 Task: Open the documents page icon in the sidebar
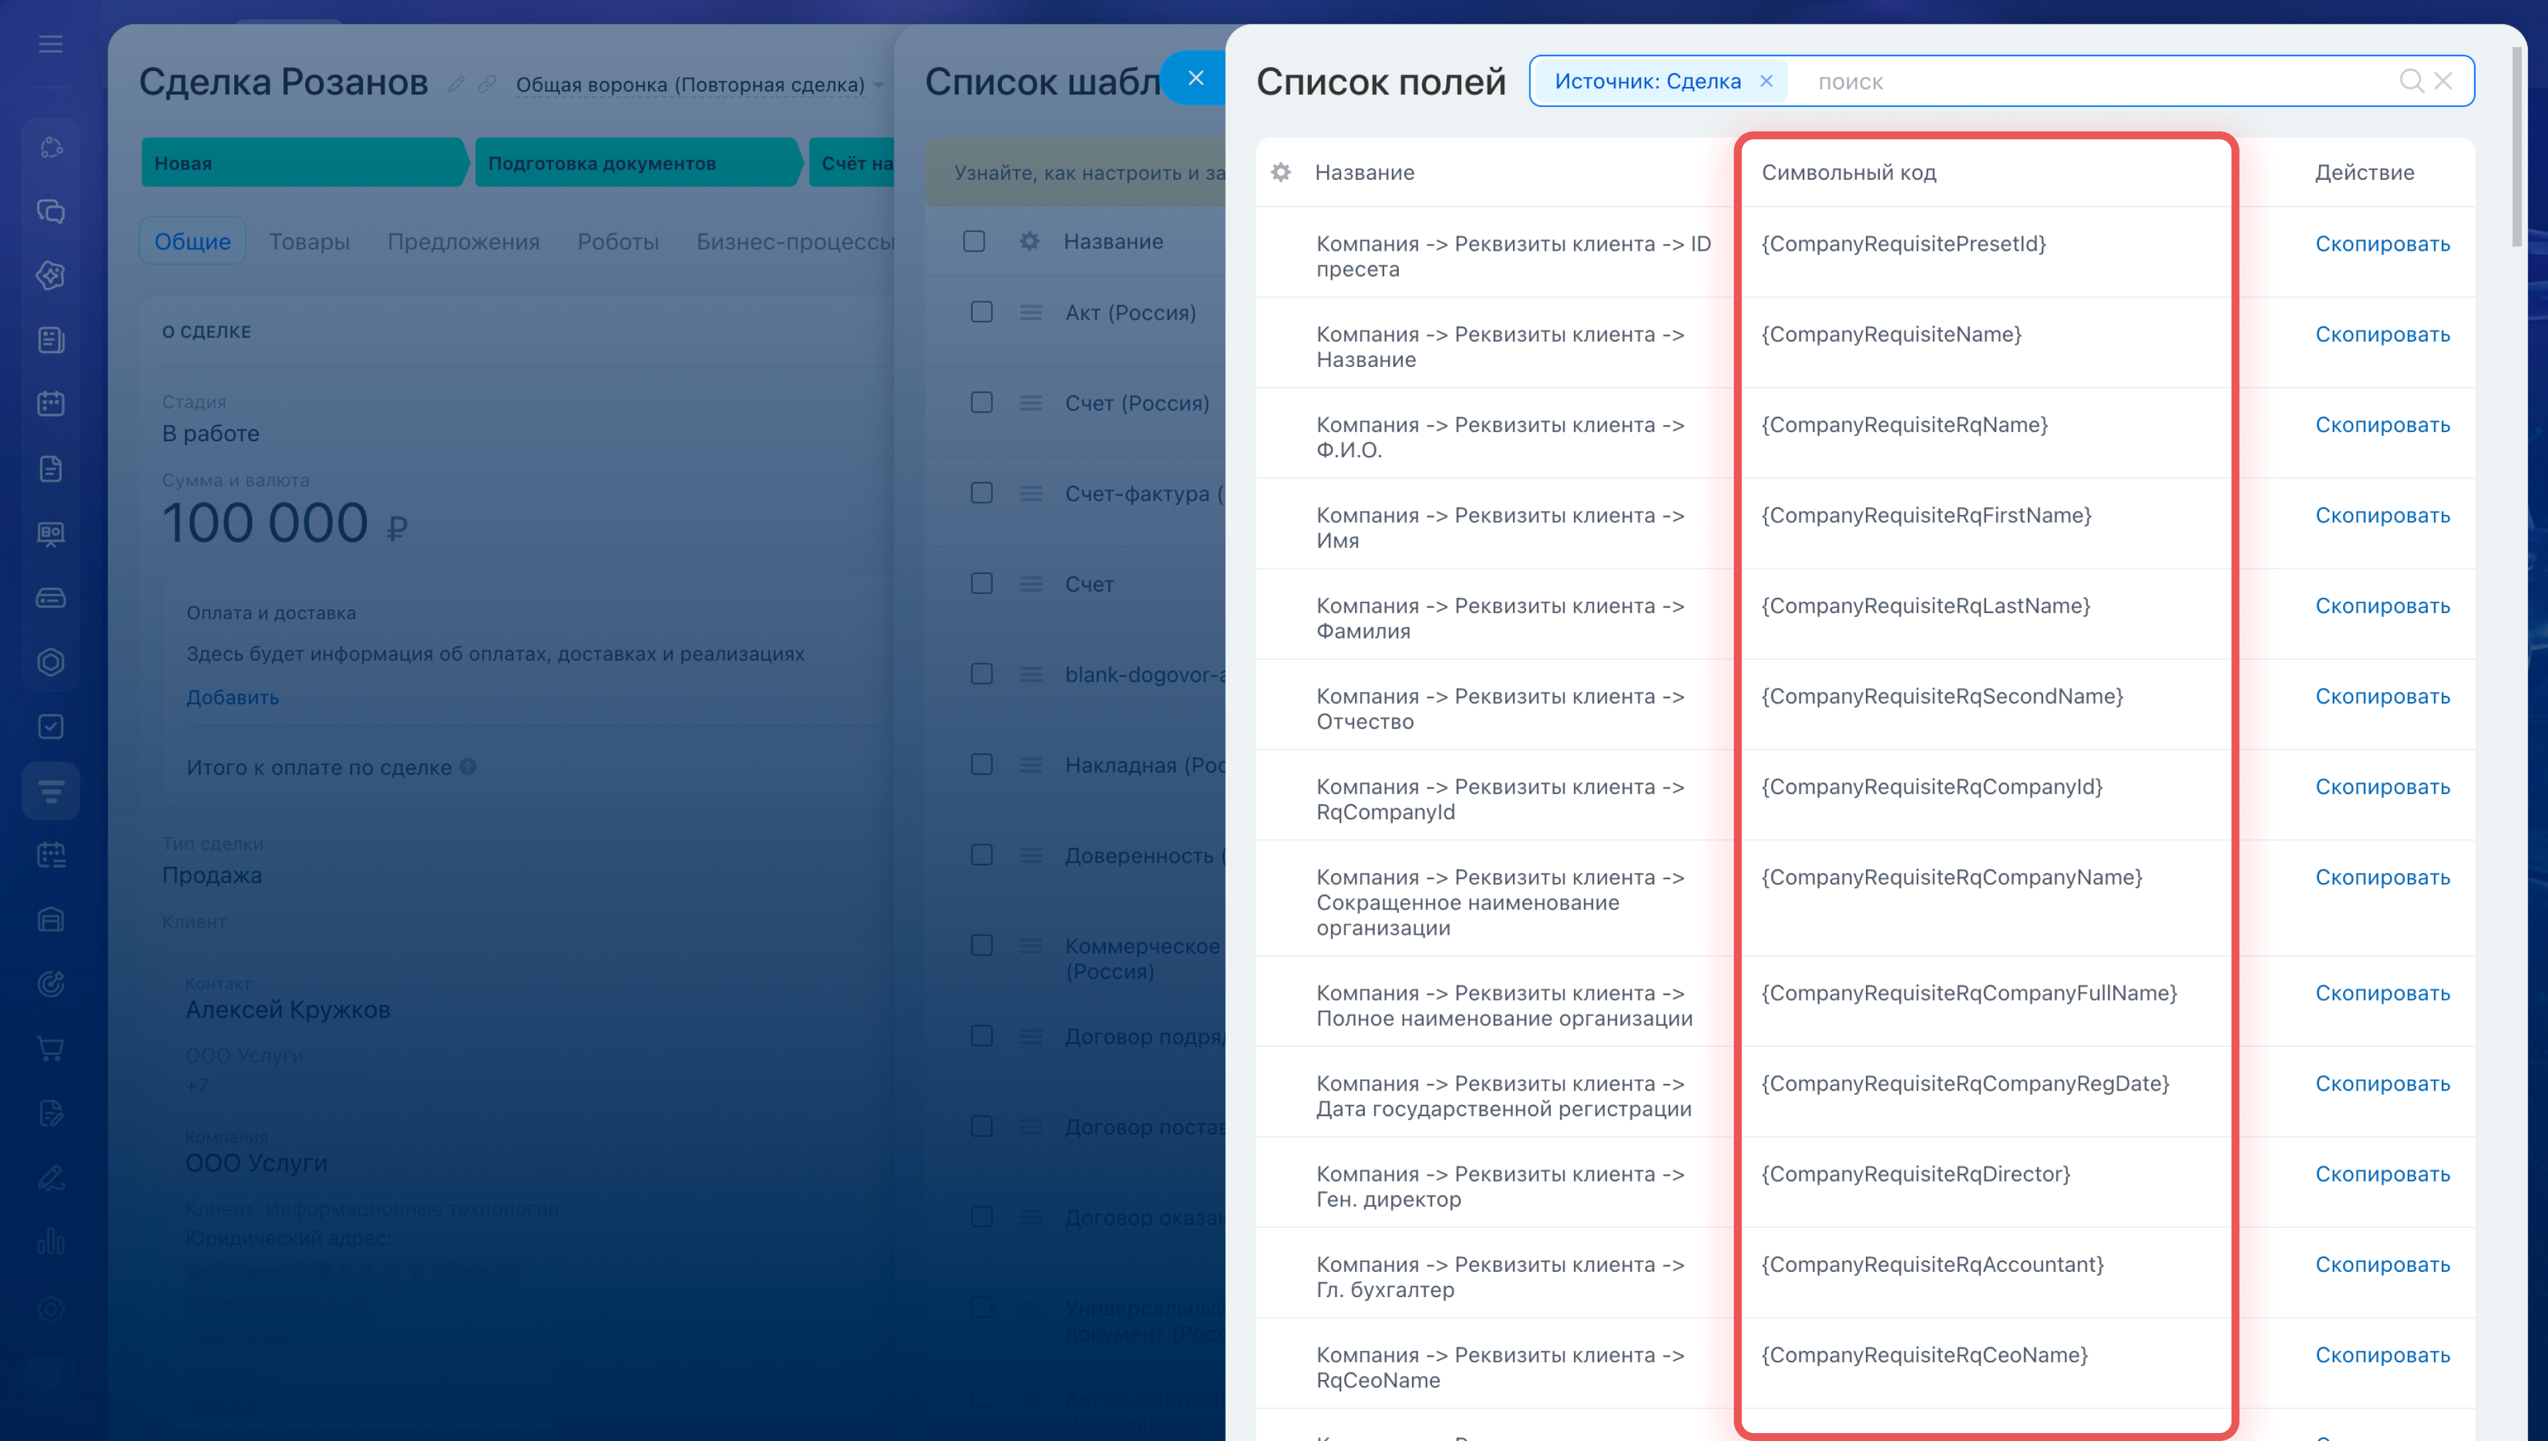coord(50,468)
